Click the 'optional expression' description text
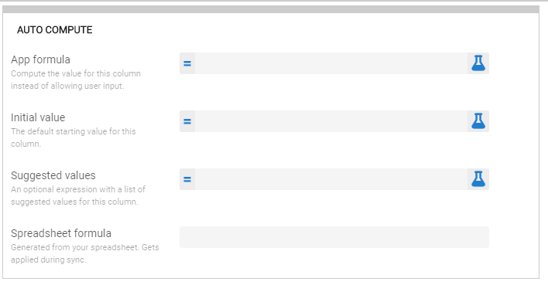This screenshot has height=285, width=548. [x=78, y=195]
